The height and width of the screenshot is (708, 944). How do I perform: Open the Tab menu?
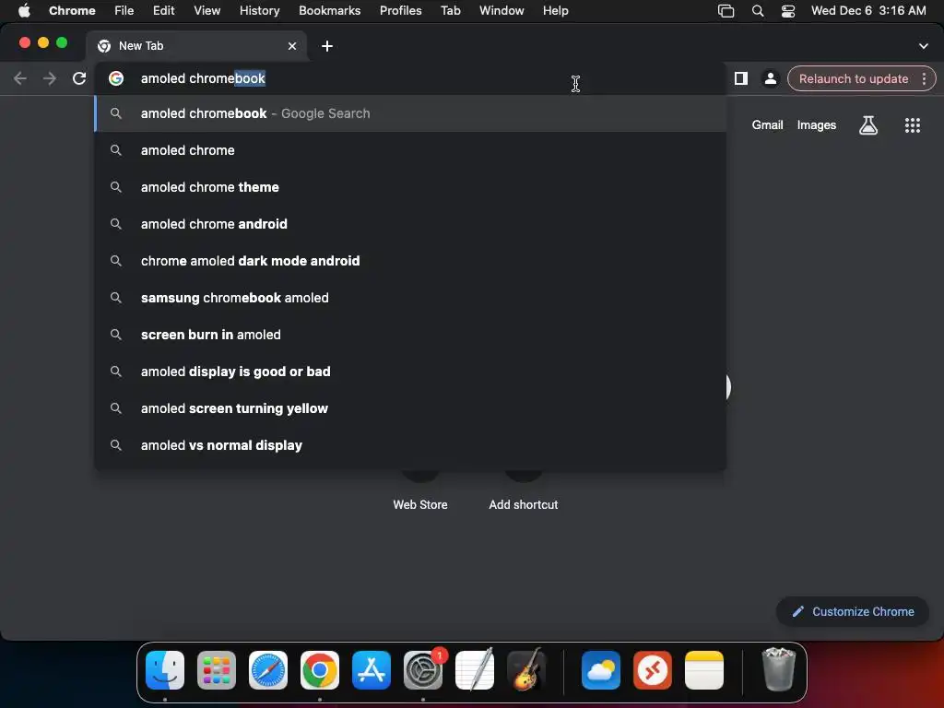coord(450,11)
